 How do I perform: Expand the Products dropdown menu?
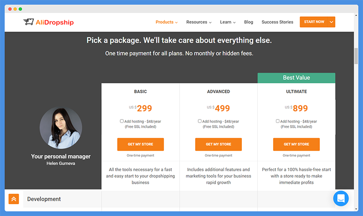167,22
